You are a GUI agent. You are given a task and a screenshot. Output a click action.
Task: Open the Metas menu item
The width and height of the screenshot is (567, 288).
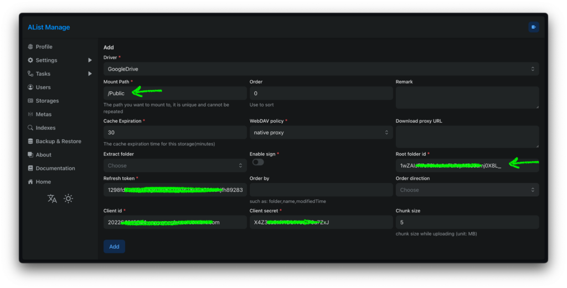click(43, 114)
